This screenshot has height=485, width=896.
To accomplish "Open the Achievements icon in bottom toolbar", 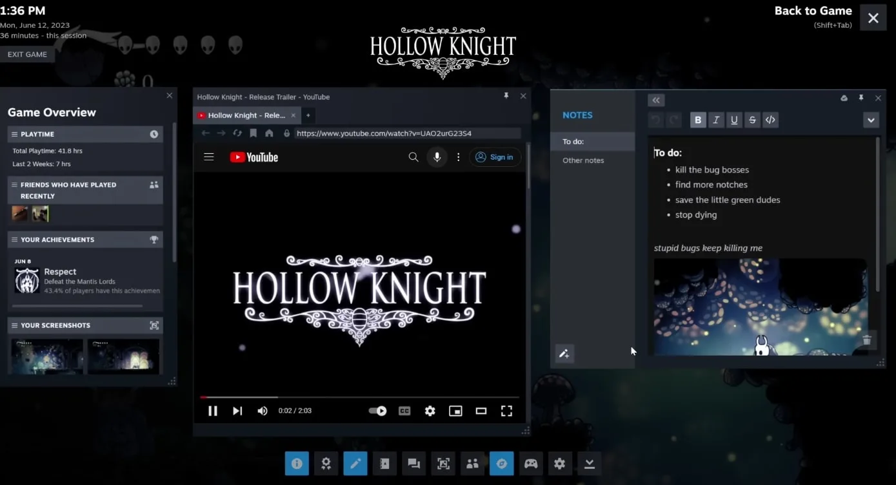I will pos(326,463).
